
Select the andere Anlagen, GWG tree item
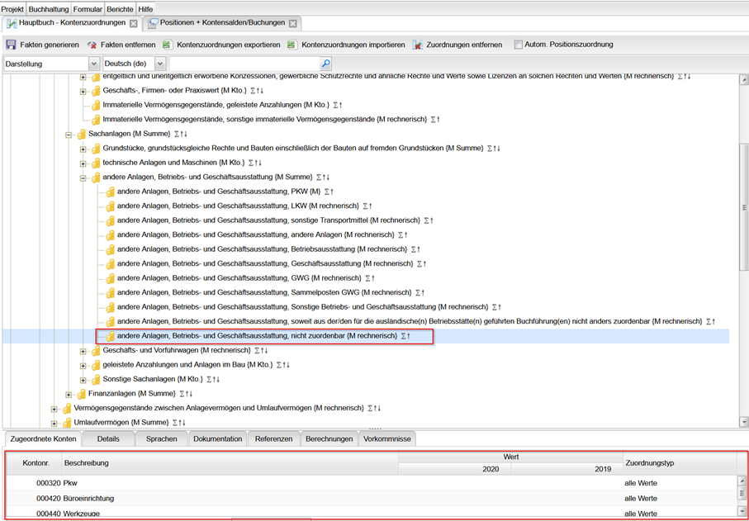point(240,278)
